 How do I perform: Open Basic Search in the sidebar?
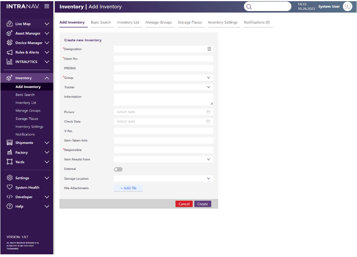click(x=25, y=94)
